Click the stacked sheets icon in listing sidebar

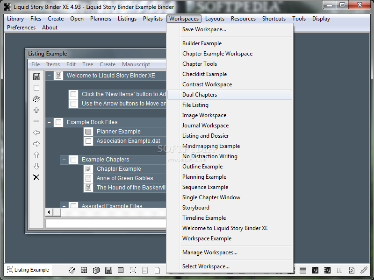tap(36, 99)
